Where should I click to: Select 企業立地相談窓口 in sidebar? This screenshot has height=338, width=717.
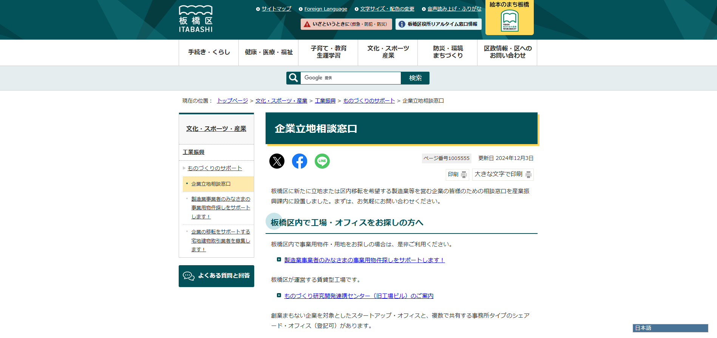[218, 184]
